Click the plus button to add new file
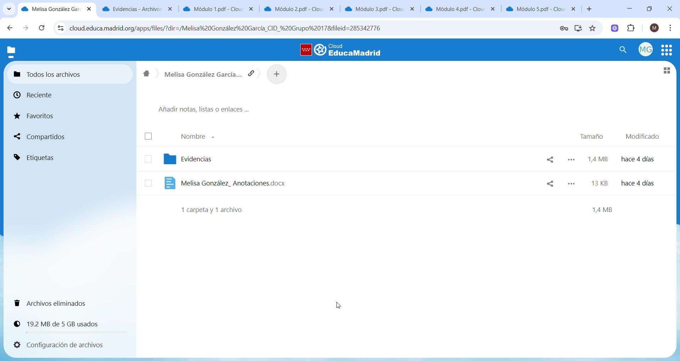The image size is (680, 361). pos(277,74)
